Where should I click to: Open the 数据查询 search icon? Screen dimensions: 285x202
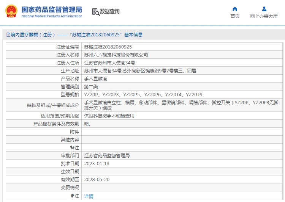[96, 12]
